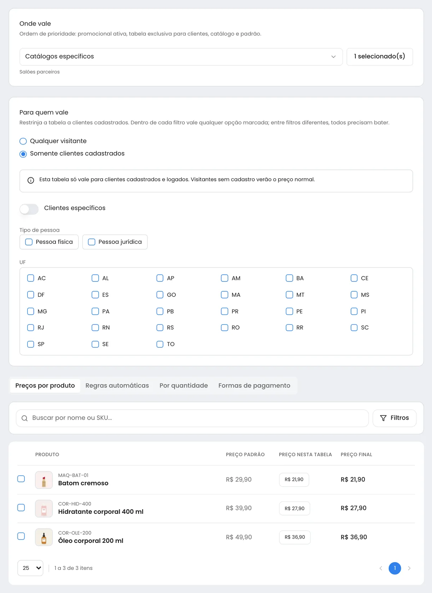Tick the TO state checkbox

pos(160,344)
